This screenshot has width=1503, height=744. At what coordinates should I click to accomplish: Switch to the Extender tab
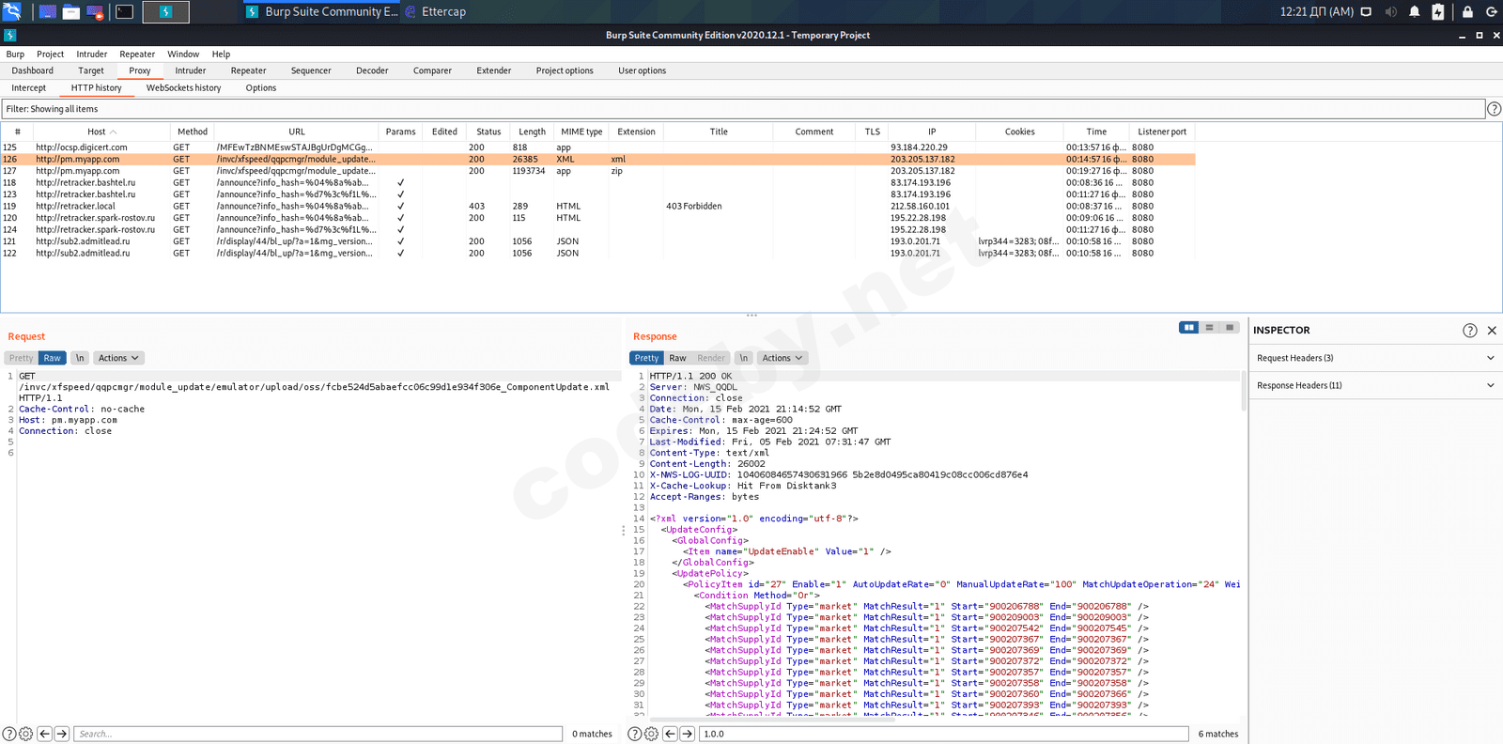pos(494,70)
